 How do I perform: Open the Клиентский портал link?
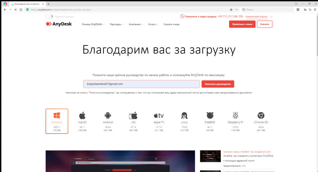point(256,17)
